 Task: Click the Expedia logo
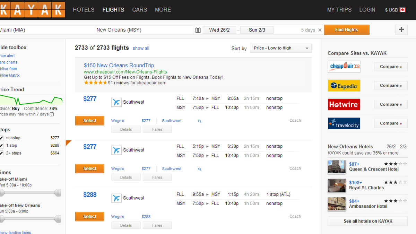tap(344, 86)
